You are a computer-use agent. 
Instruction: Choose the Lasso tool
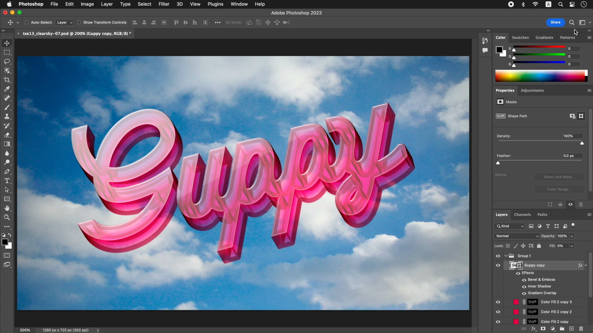click(7, 61)
